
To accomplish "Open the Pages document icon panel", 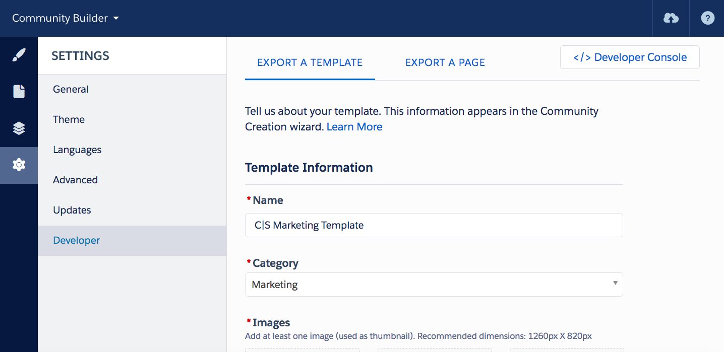I will 19,92.
